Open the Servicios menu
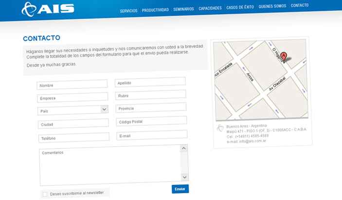This screenshot has width=342, height=200. 128,9
